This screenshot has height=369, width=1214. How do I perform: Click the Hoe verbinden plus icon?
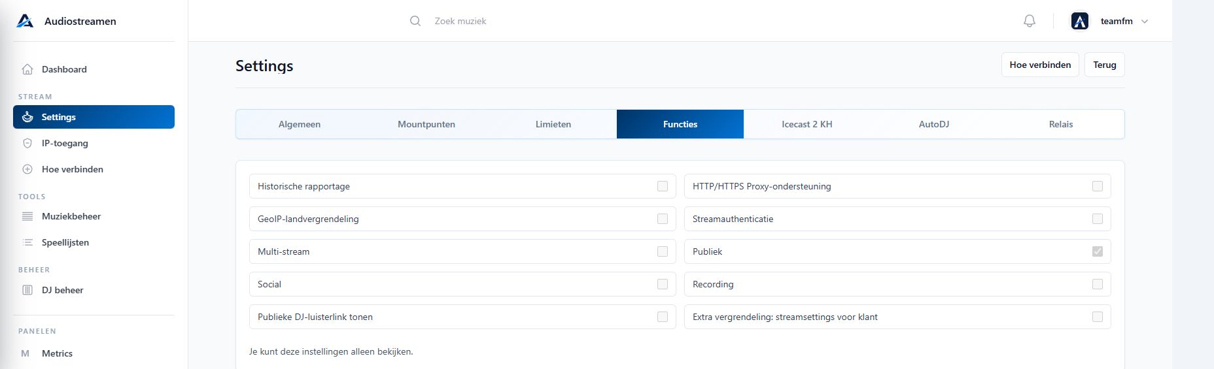(27, 169)
